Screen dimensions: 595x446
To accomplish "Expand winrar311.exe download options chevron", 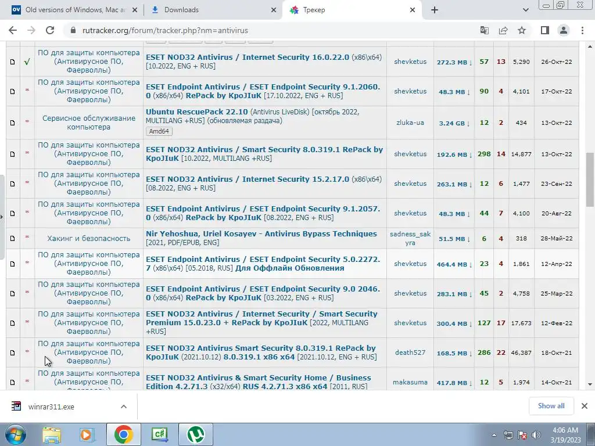I will (124, 407).
